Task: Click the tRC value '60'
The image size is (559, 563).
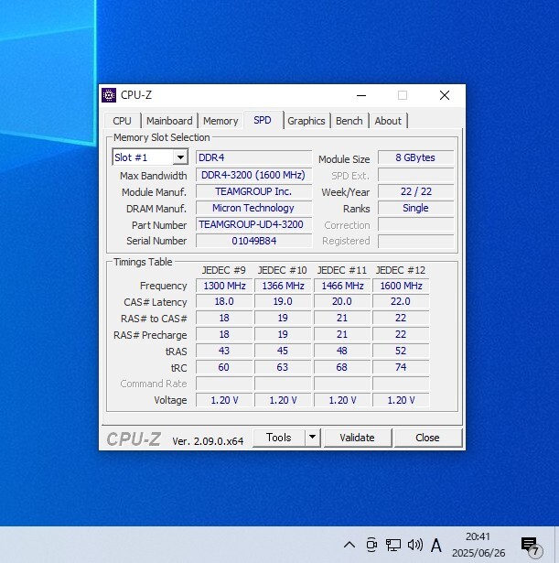Action: point(224,367)
